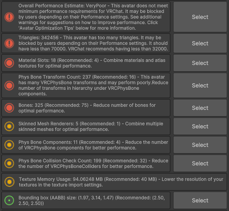Click Select for the Material Slots warning
Image resolution: width=229 pixels, height=211 pixels.
click(200, 63)
